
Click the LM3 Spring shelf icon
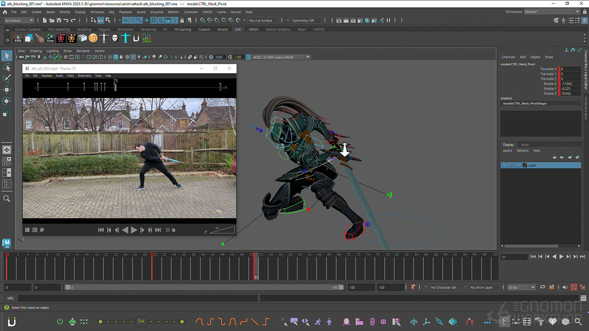tap(146, 39)
